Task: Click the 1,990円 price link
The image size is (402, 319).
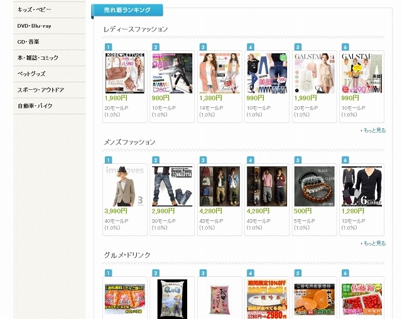Action: tap(305, 98)
